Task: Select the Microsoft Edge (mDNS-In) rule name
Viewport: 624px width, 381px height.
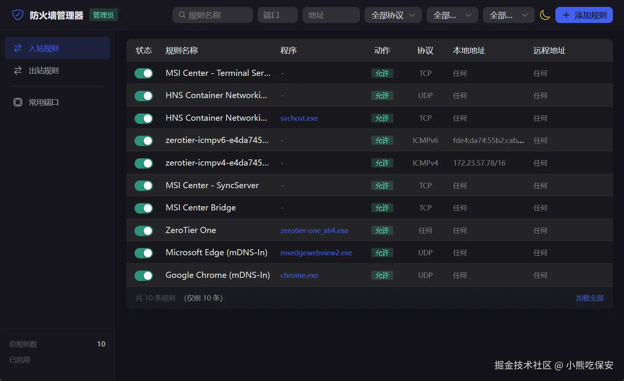Action: 217,252
